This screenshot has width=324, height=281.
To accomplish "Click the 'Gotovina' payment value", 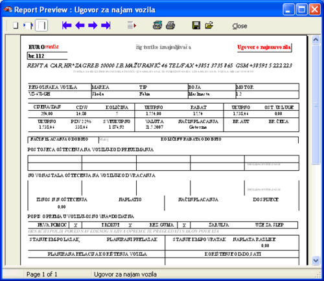I will pos(198,128).
